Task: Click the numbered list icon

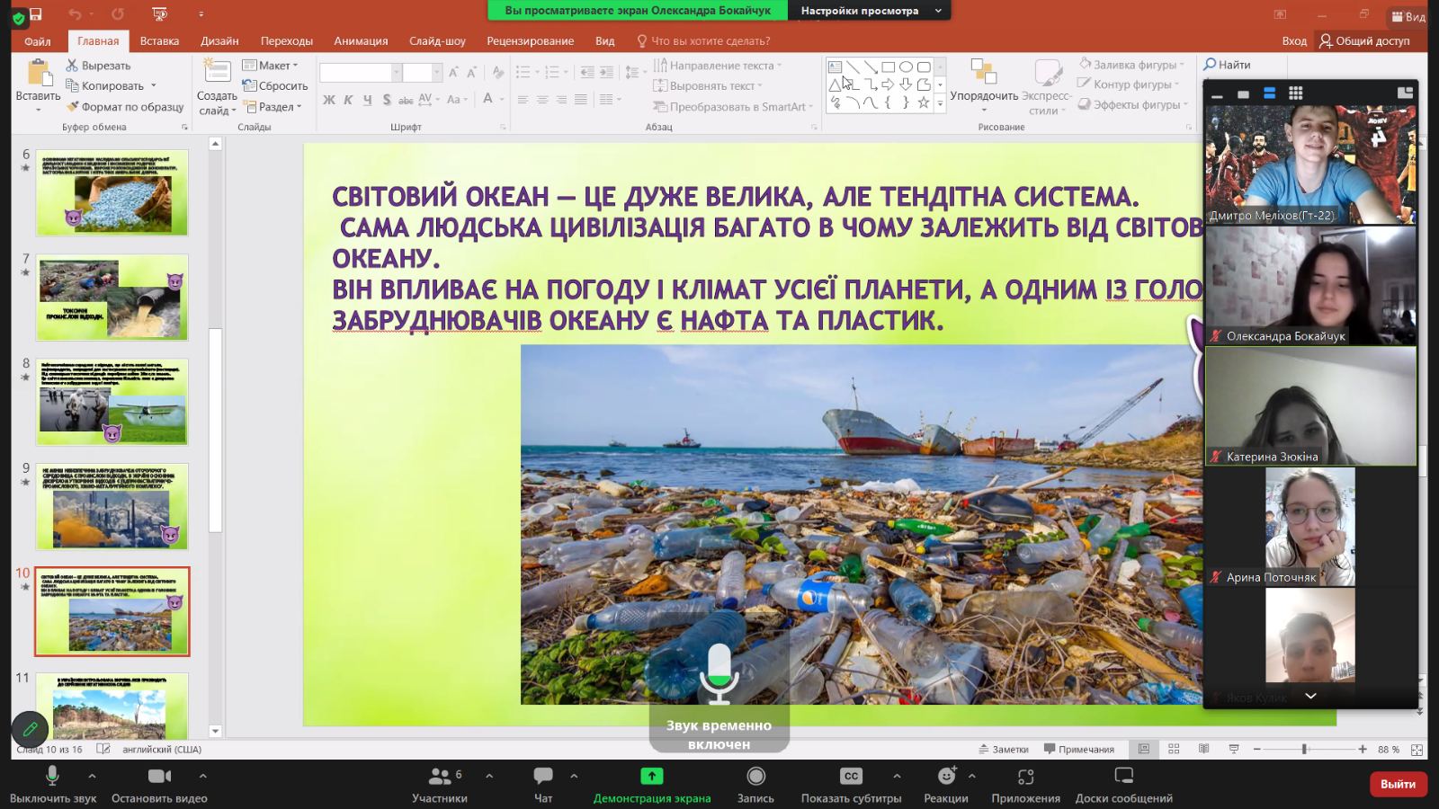Action: click(x=551, y=72)
